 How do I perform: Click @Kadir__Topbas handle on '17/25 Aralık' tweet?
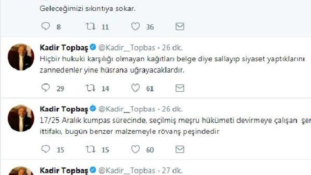[127, 109]
